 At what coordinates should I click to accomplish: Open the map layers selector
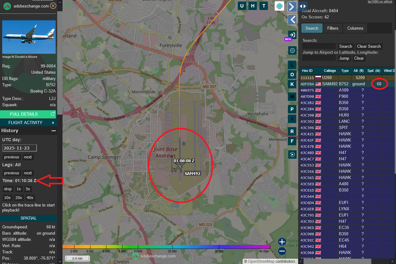(279, 6)
